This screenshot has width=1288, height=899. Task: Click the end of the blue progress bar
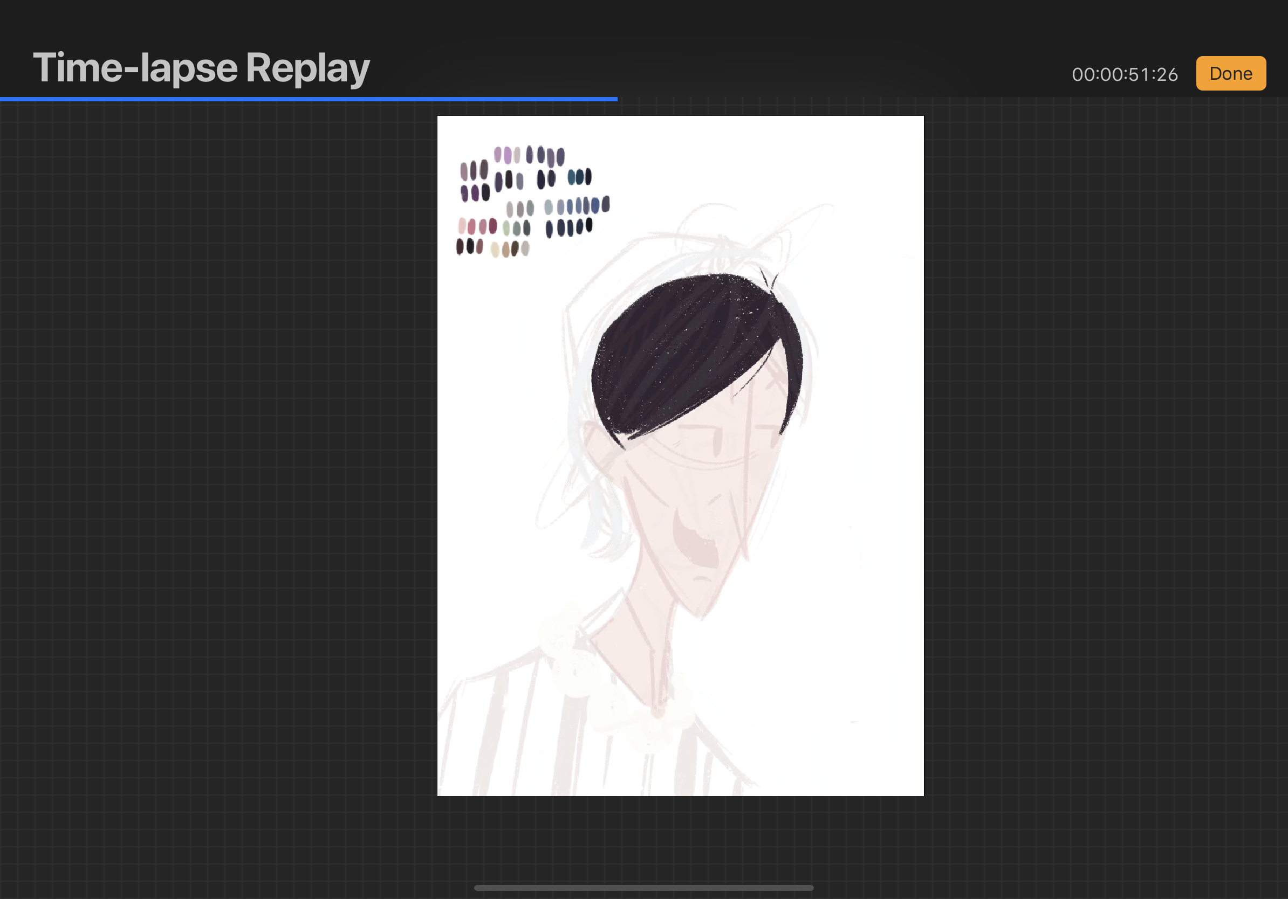616,99
